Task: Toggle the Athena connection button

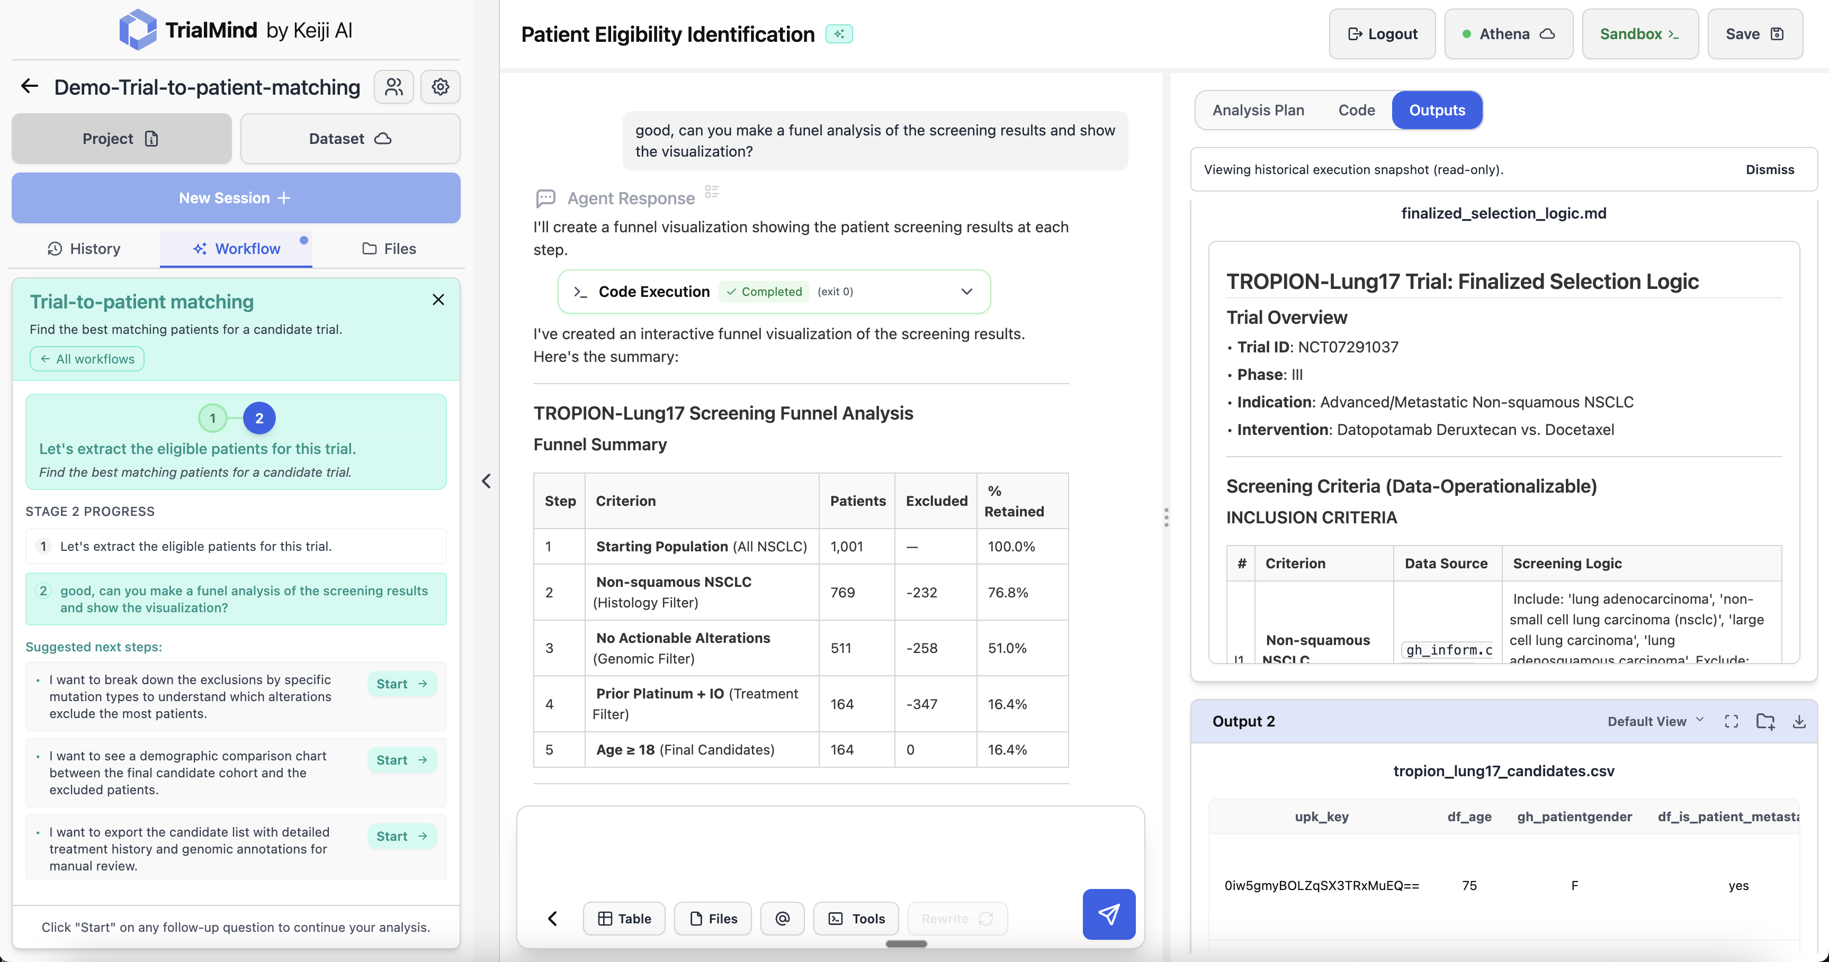Action: click(1508, 34)
